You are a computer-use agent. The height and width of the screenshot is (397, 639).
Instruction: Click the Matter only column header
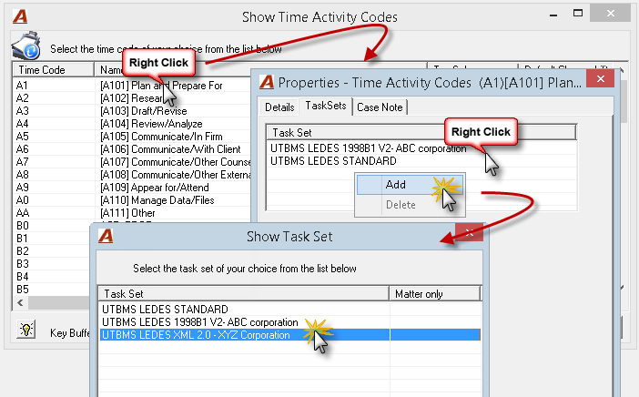[435, 294]
